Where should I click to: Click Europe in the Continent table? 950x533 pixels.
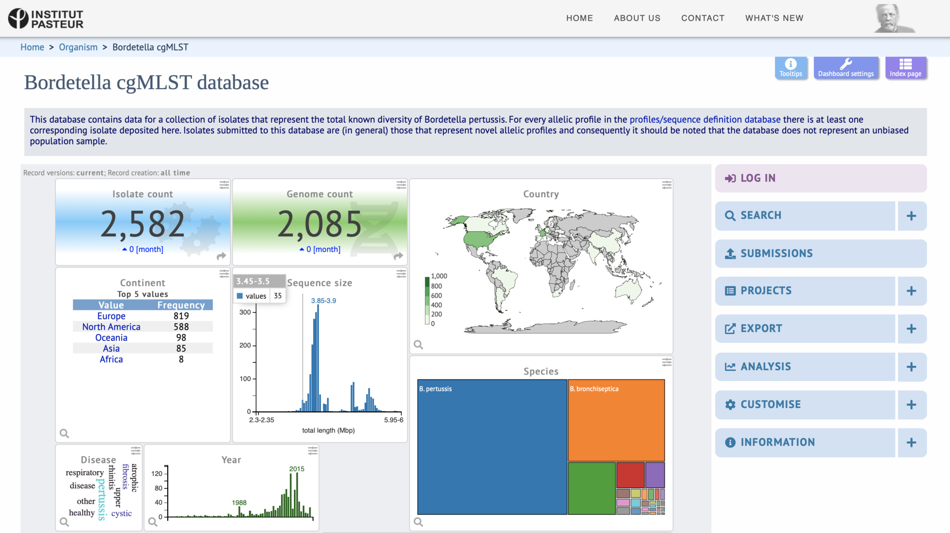coord(111,316)
